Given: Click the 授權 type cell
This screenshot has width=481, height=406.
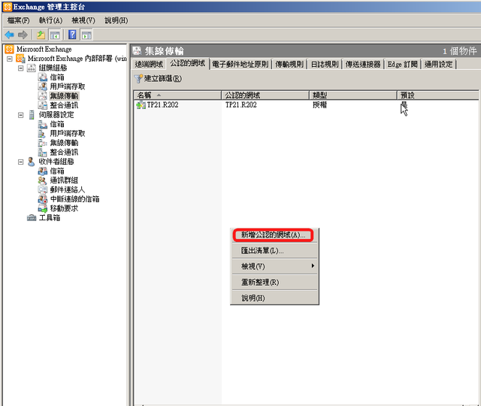Looking at the screenshot, I should pos(319,105).
